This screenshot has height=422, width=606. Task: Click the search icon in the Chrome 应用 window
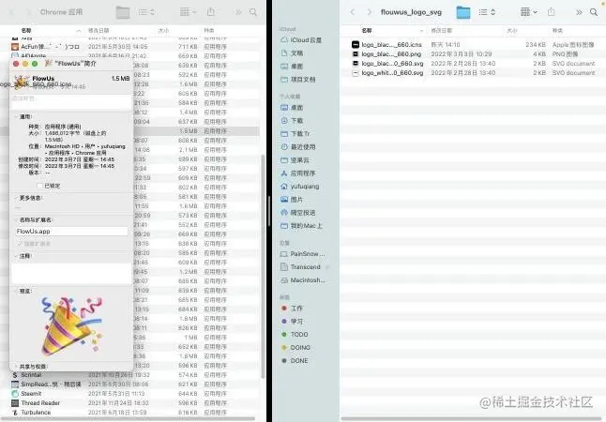(253, 12)
